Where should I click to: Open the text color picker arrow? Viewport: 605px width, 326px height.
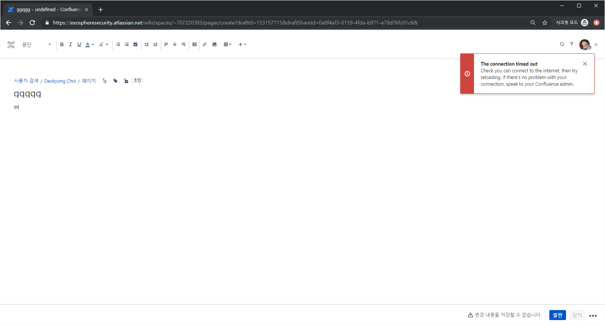93,45
